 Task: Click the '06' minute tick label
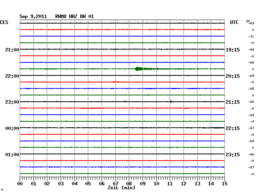click(102, 183)
